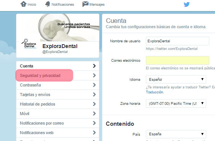Open Notificaciones por correo settings
215x141 pixels.
click(x=58, y=123)
